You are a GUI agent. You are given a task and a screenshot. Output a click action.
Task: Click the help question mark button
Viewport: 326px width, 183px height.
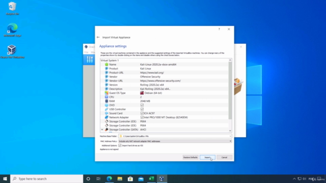pyautogui.click(x=219, y=29)
